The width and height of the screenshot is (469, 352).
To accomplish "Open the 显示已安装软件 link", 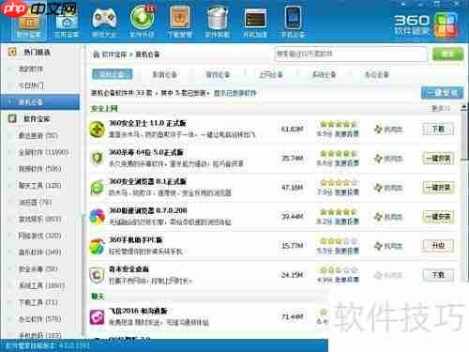I will [234, 93].
